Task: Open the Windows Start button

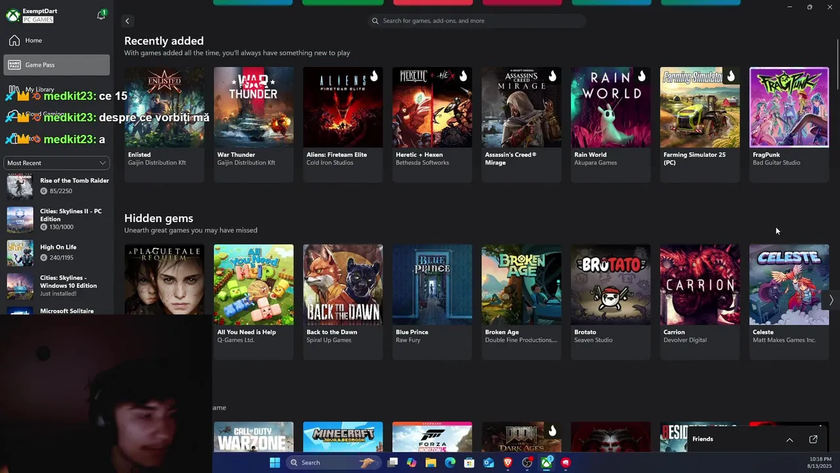Action: pos(275,462)
